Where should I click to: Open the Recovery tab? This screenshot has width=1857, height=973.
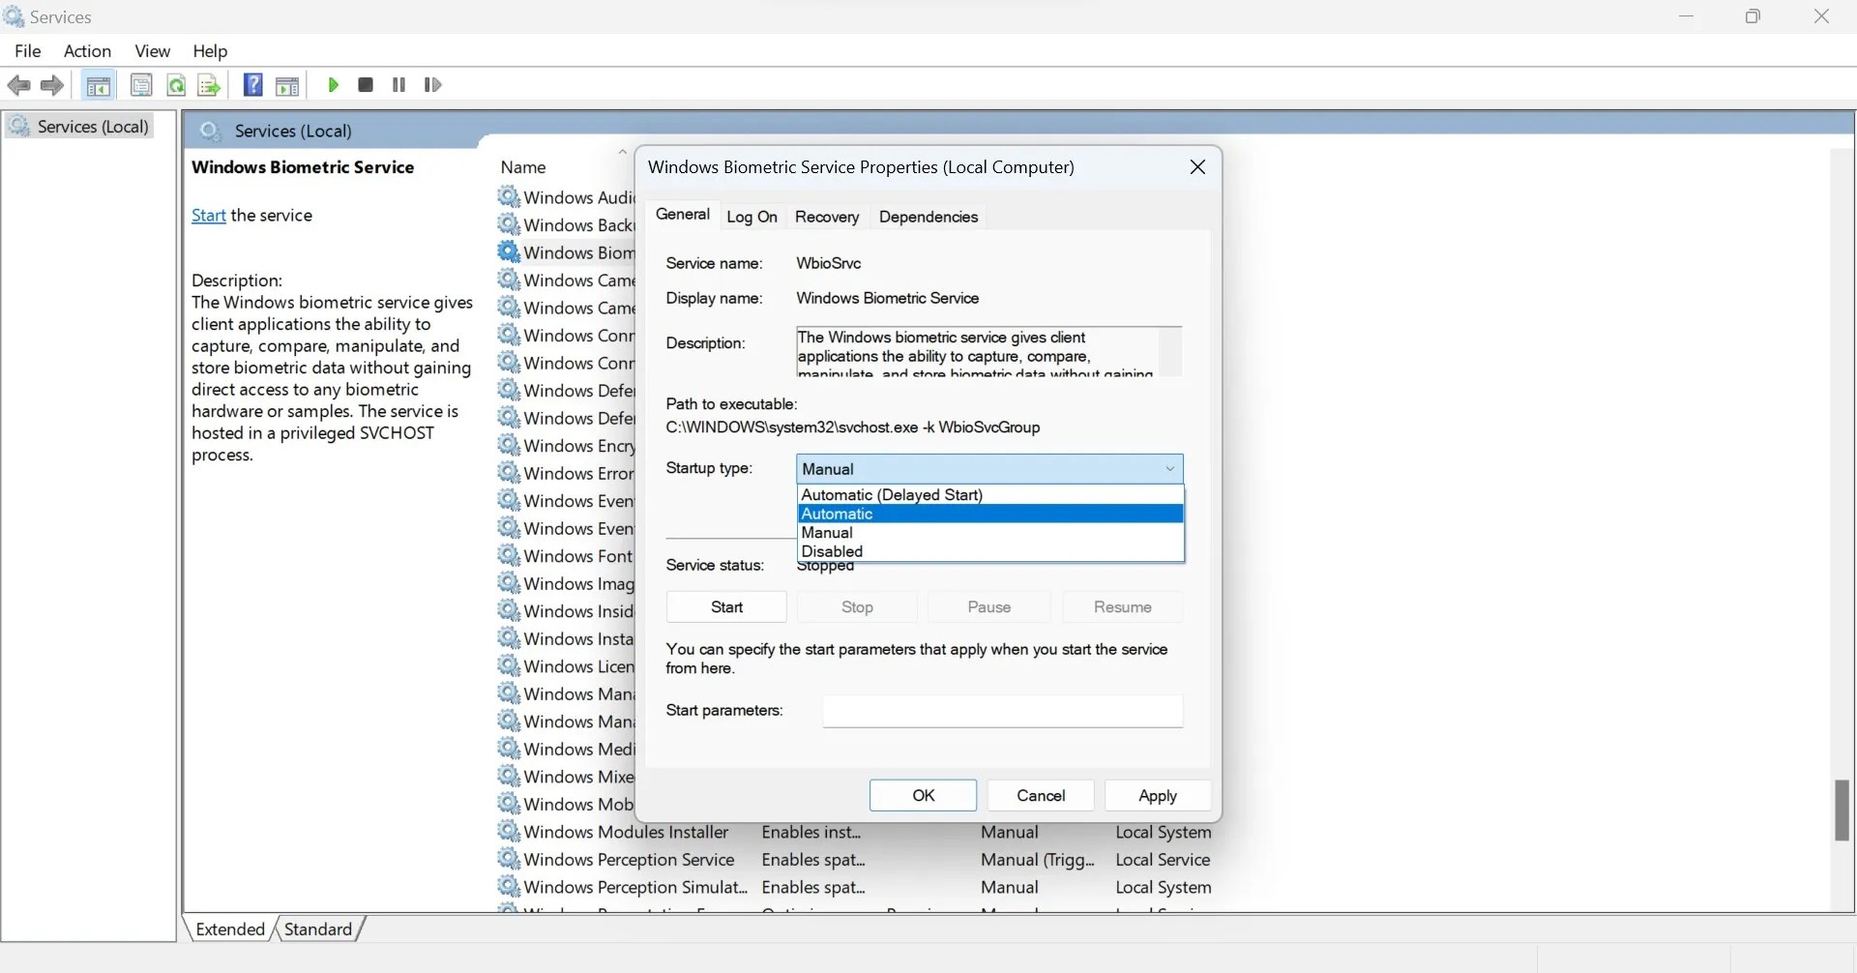pos(827,217)
